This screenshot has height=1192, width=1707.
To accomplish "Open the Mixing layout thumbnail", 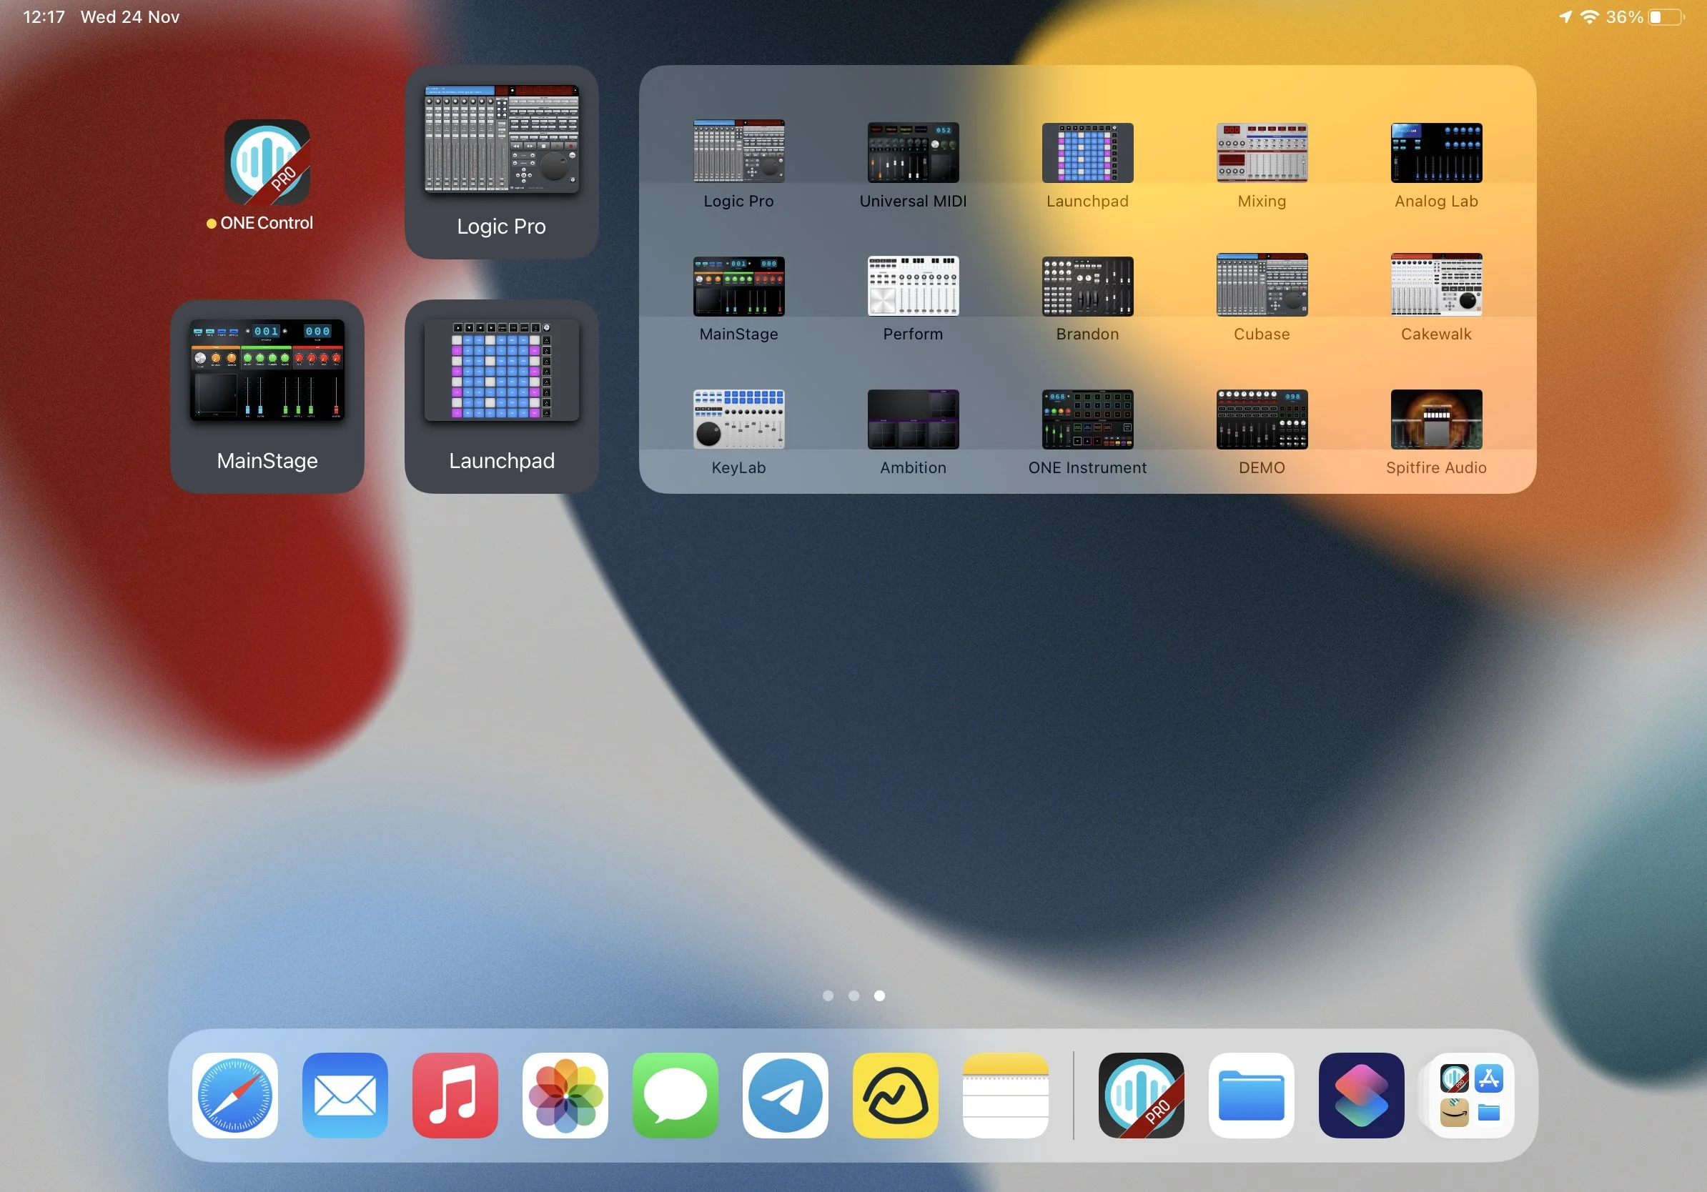I will (x=1262, y=153).
